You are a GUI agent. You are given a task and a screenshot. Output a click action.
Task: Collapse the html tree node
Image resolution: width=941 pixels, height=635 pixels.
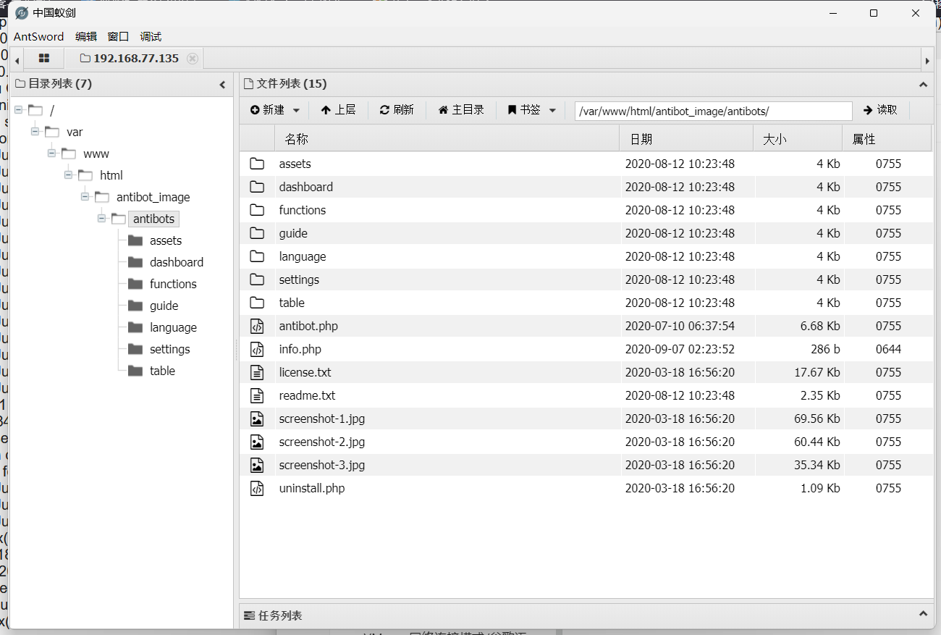(69, 175)
